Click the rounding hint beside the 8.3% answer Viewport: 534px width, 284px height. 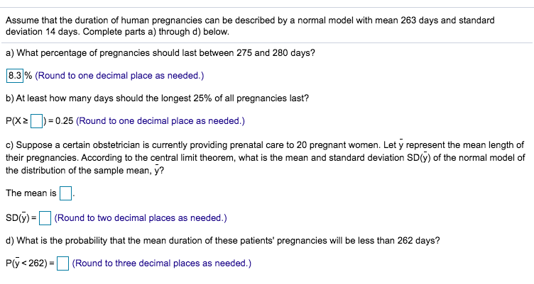pos(119,75)
